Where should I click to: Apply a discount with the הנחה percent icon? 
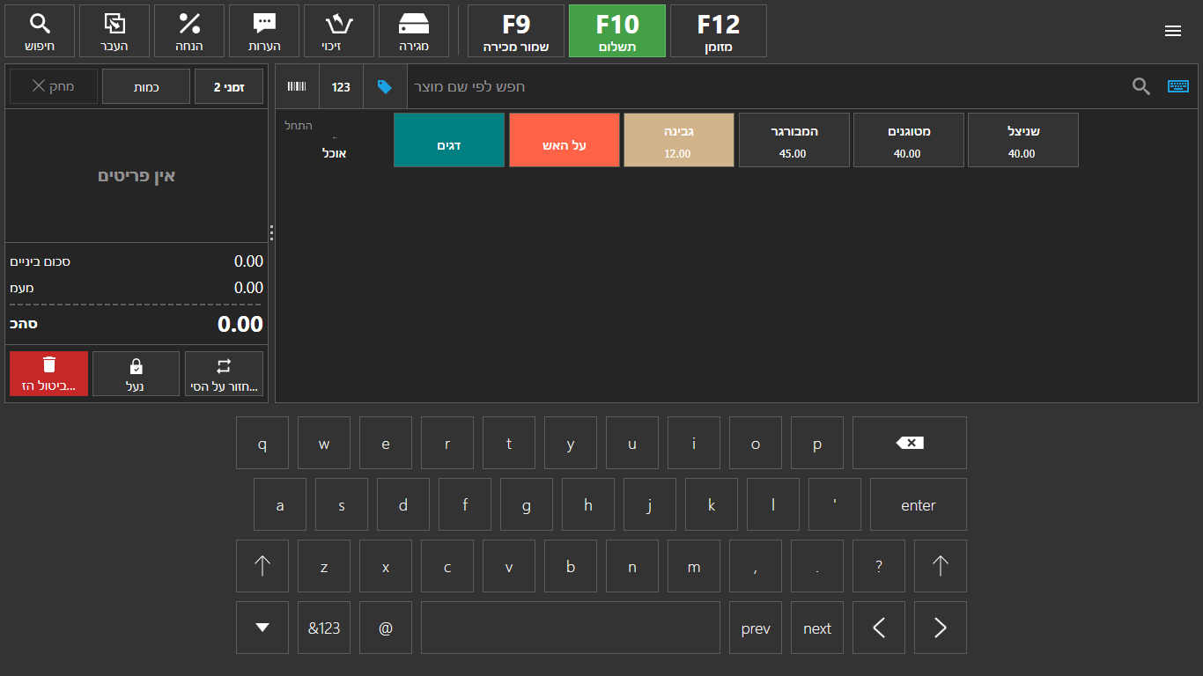click(189, 31)
